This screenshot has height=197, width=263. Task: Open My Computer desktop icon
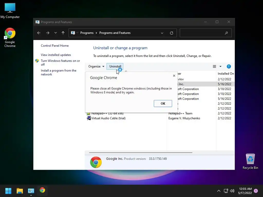click(10, 11)
